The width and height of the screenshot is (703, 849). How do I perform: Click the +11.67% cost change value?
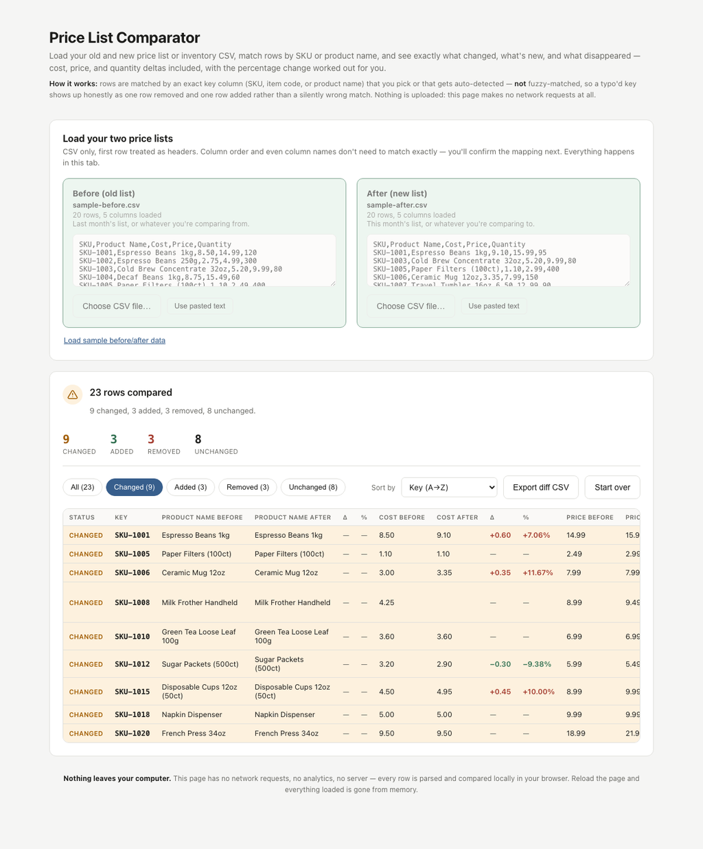tap(538, 572)
